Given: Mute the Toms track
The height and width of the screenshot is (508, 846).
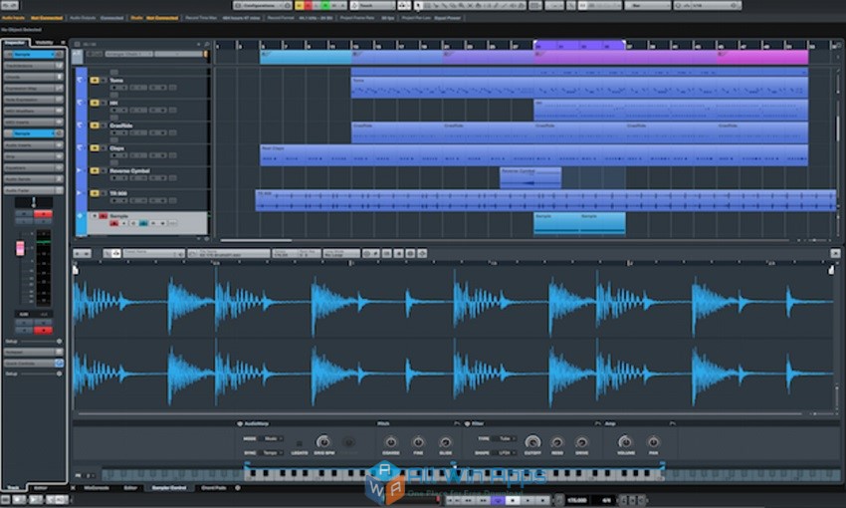Looking at the screenshot, I should point(95,81).
